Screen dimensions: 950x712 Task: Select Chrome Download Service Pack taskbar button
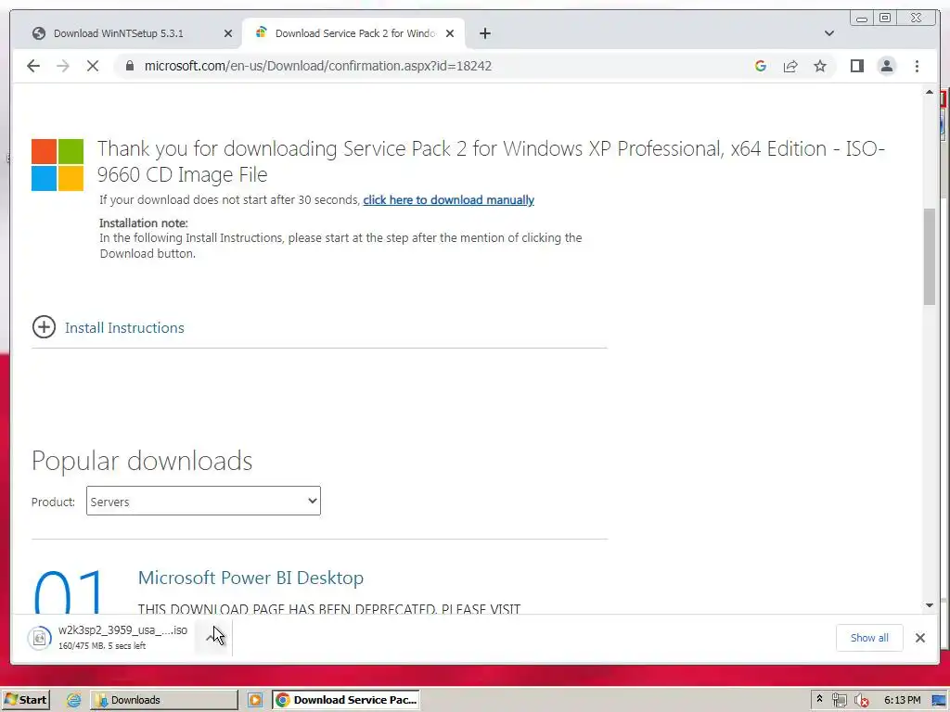tap(346, 700)
